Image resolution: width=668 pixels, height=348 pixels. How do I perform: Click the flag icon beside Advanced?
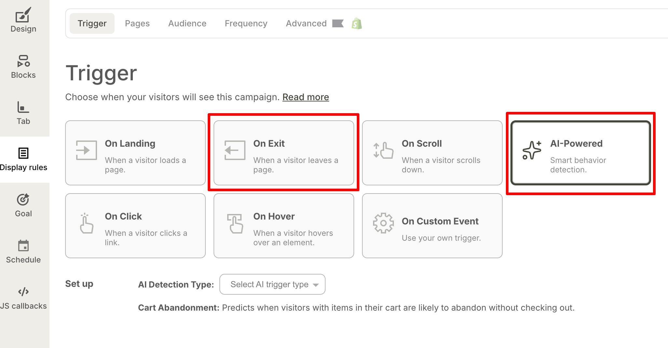[x=338, y=23]
